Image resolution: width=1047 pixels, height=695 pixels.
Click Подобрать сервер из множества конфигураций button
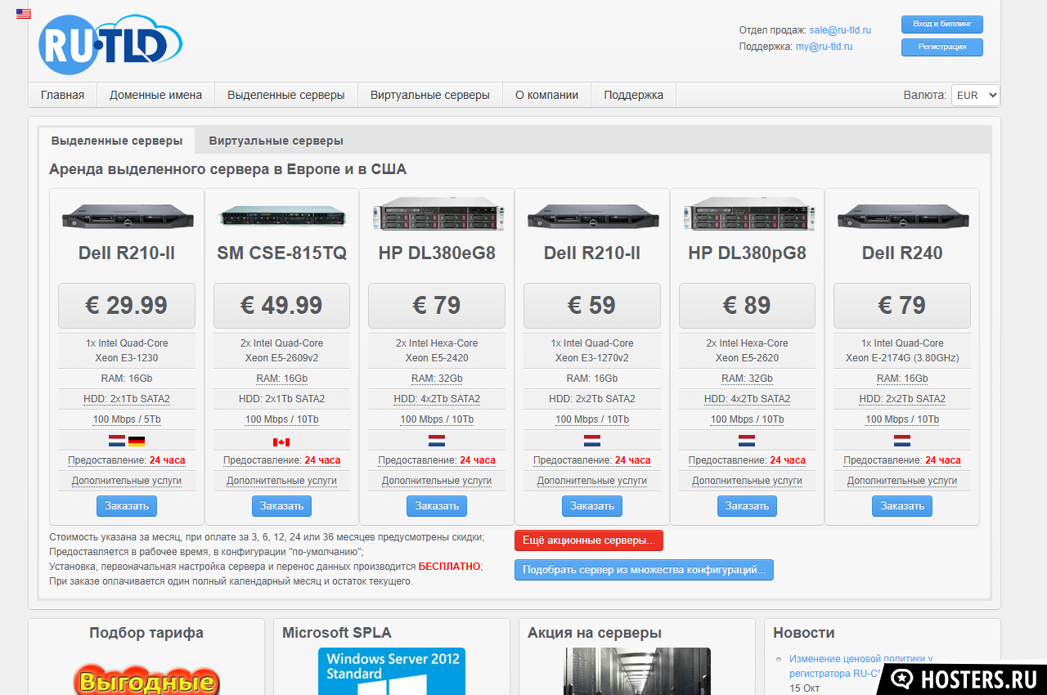click(644, 570)
